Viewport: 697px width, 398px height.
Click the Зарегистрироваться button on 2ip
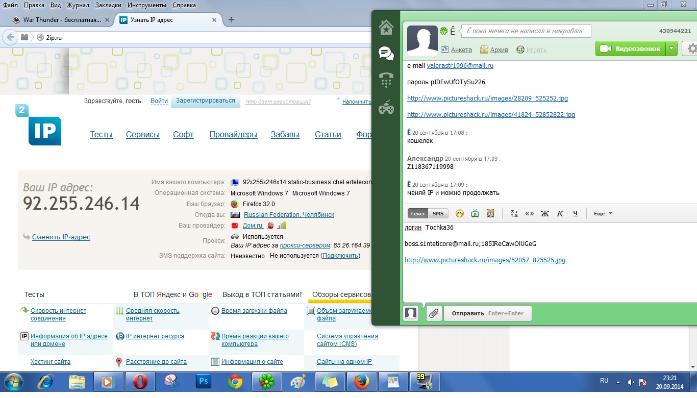click(206, 101)
